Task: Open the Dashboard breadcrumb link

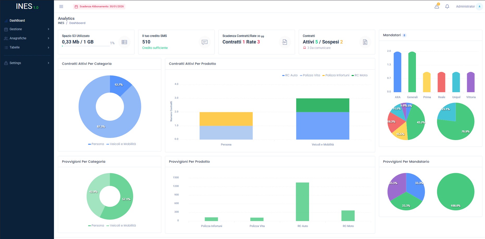Action: pyautogui.click(x=77, y=23)
